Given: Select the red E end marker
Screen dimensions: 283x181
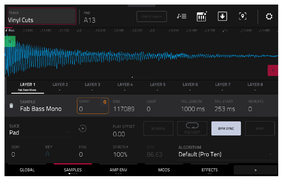Looking at the screenshot, I should tap(273, 70).
